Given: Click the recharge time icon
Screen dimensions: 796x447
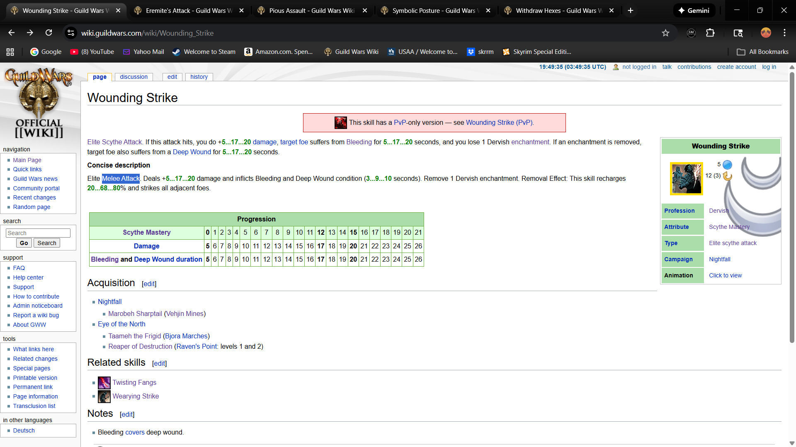Looking at the screenshot, I should [727, 176].
